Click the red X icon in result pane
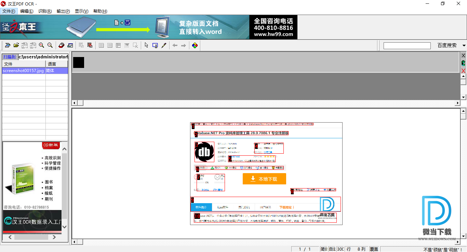 [464, 71]
